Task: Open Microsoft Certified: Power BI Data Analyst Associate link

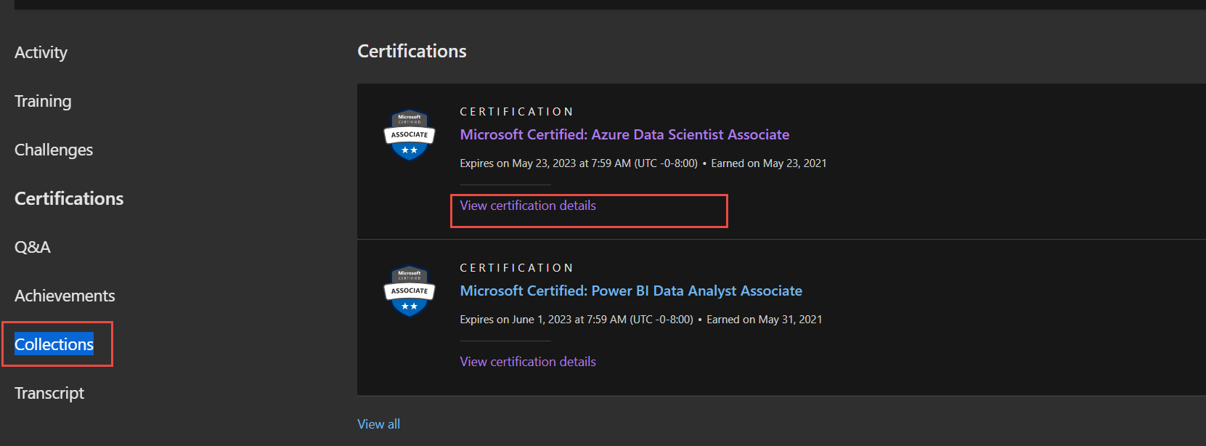Action: click(631, 291)
